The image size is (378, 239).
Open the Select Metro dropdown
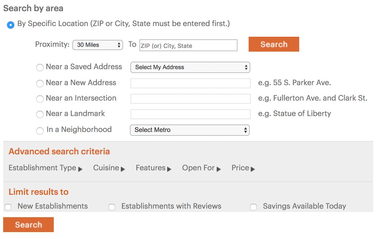coord(190,130)
